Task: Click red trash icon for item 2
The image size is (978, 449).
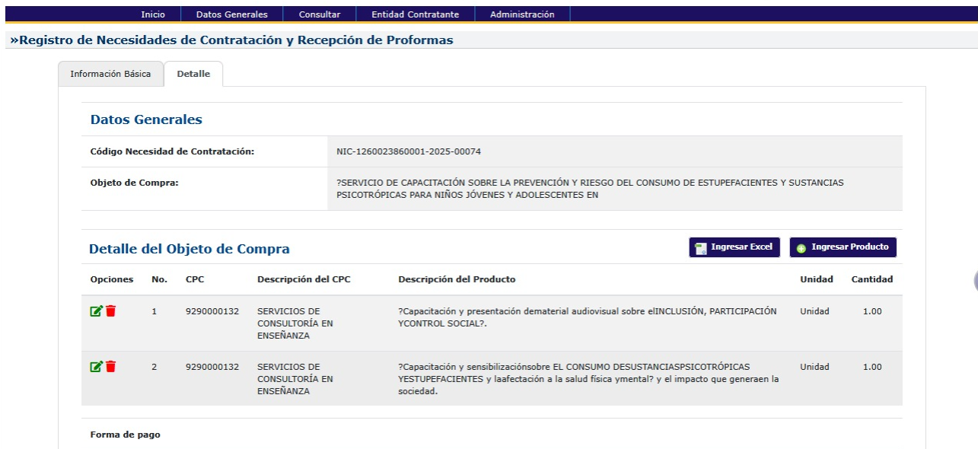Action: 111,367
